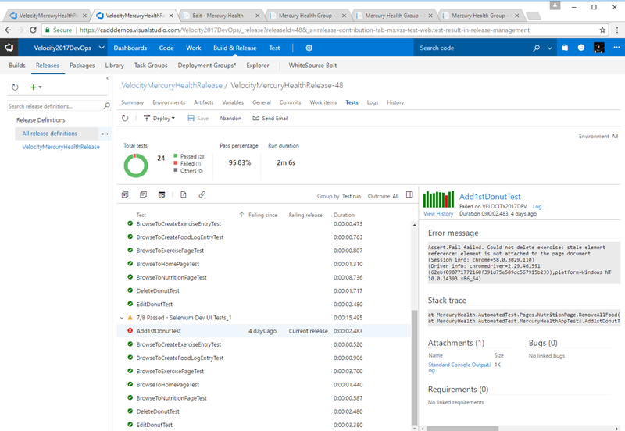
Task: Refresh the release with the toolbar refresh icon
Action: (x=125, y=119)
